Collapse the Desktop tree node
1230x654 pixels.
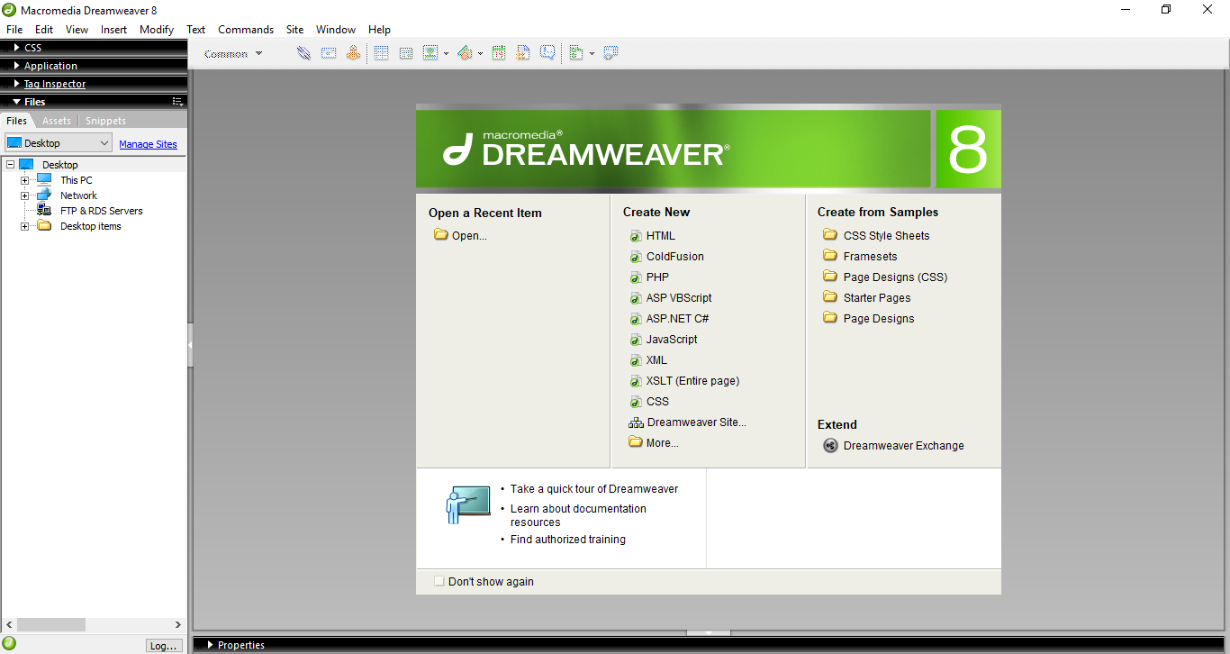[x=10, y=165]
